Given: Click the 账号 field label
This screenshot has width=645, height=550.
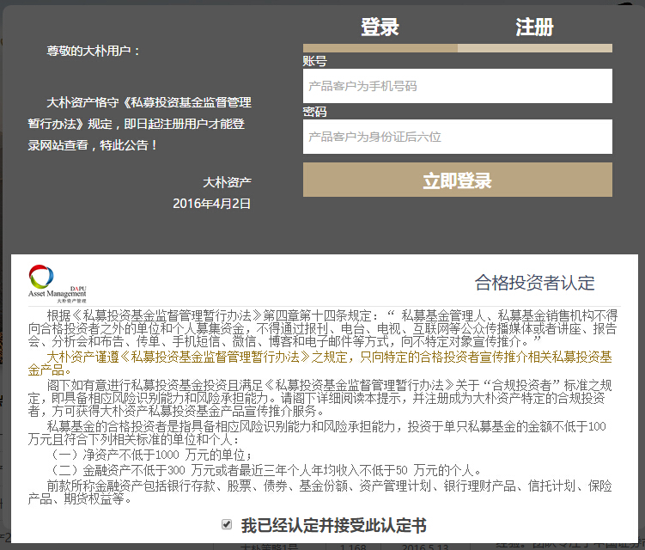Looking at the screenshot, I should pos(314,61).
